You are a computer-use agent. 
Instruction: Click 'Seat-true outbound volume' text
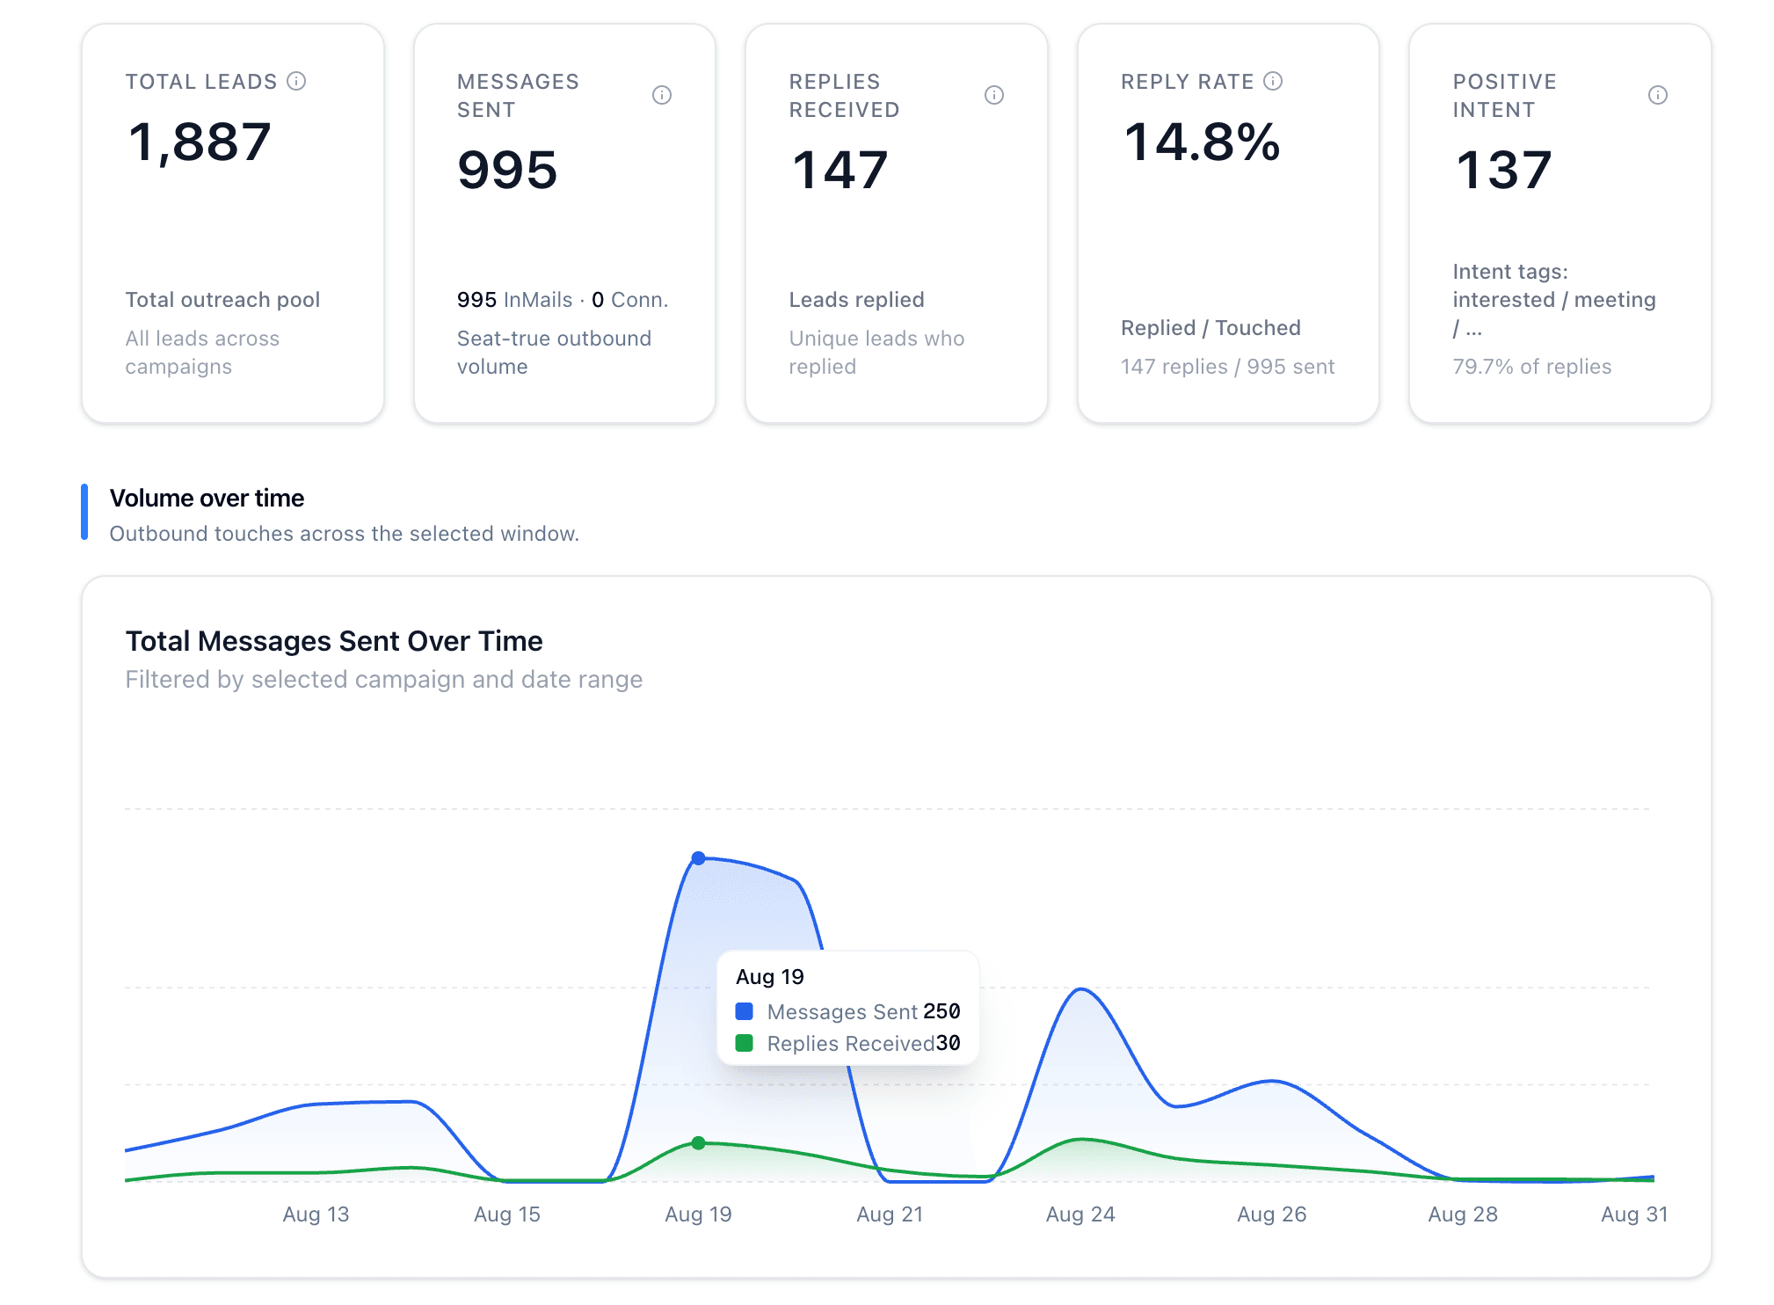(x=554, y=353)
